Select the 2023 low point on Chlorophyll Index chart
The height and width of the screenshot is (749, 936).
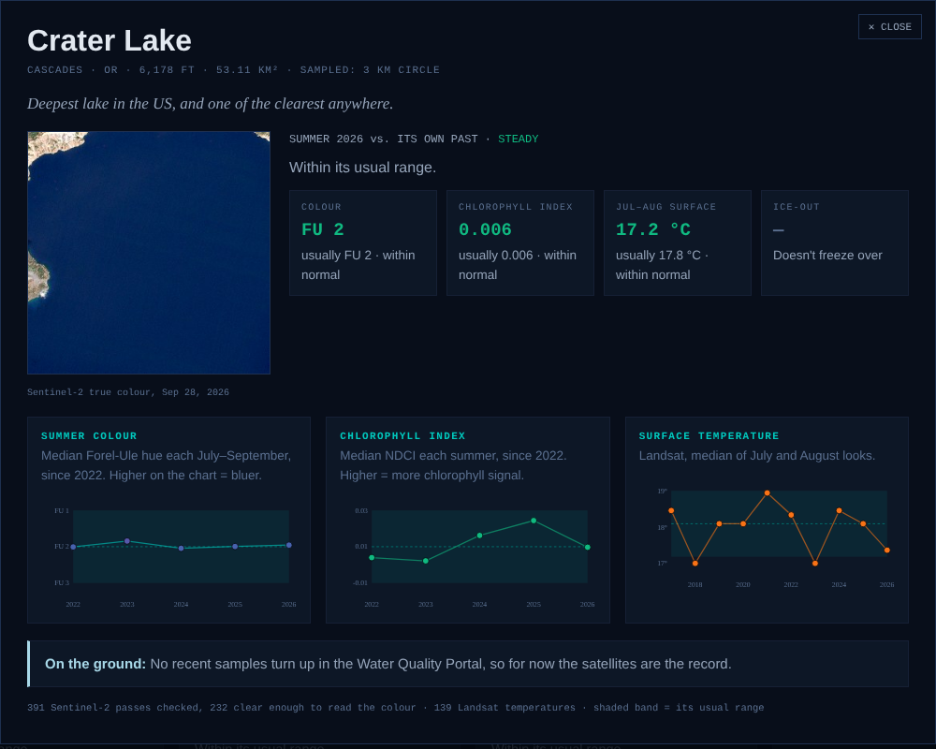tap(426, 561)
